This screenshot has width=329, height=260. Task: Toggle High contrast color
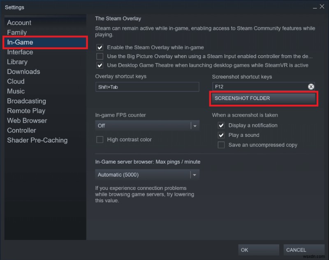(100, 140)
